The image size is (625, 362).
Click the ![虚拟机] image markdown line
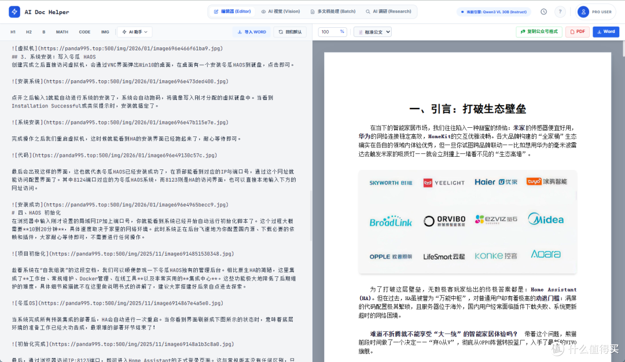click(x=117, y=49)
